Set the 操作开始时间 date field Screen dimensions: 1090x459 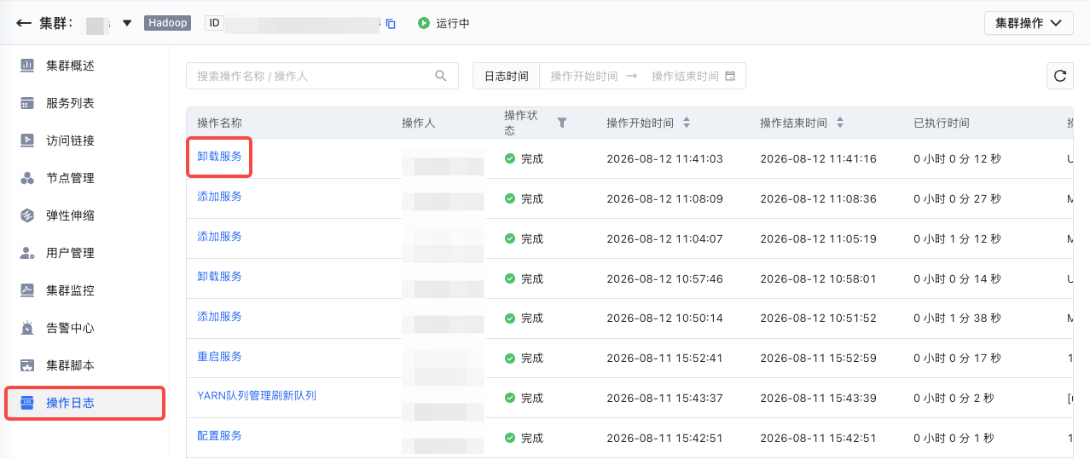click(583, 76)
